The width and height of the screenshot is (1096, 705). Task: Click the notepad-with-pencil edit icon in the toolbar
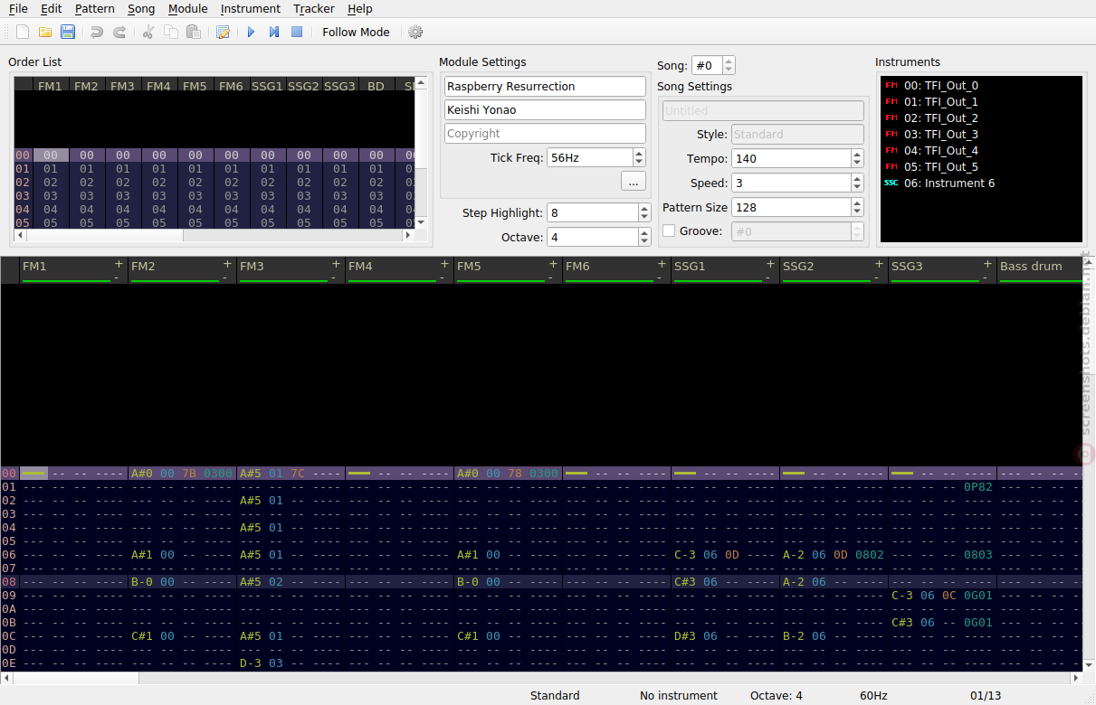[x=223, y=32]
